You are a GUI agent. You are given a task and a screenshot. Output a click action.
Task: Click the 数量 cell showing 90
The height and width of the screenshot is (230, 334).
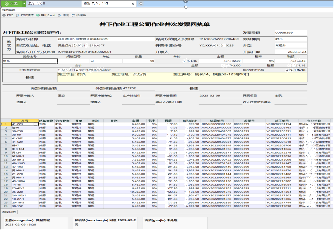click(x=138, y=61)
